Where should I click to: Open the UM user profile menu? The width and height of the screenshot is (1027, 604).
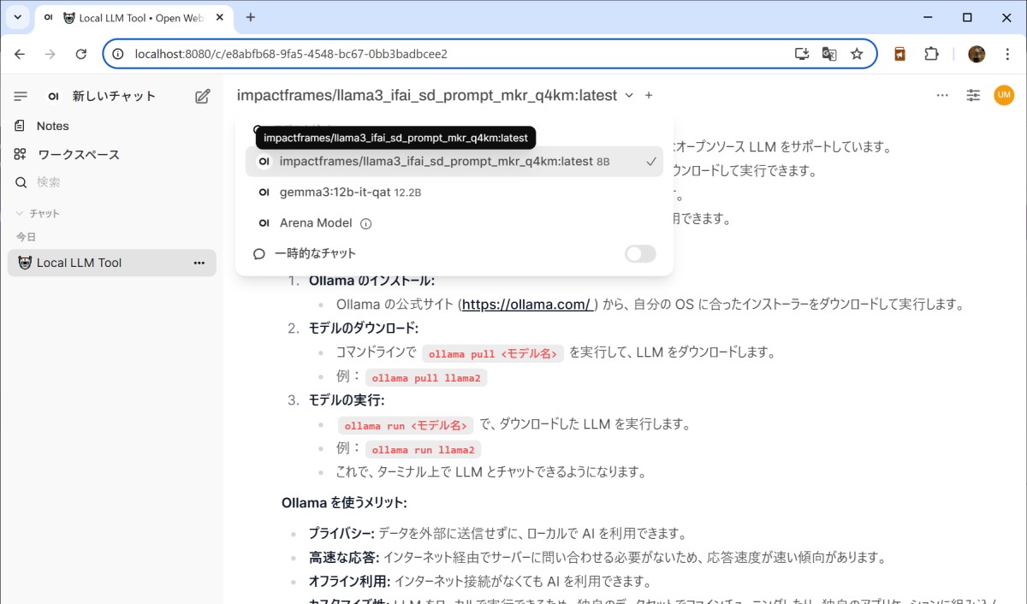click(1004, 95)
